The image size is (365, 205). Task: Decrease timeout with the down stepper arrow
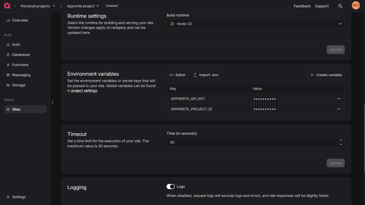(341, 144)
